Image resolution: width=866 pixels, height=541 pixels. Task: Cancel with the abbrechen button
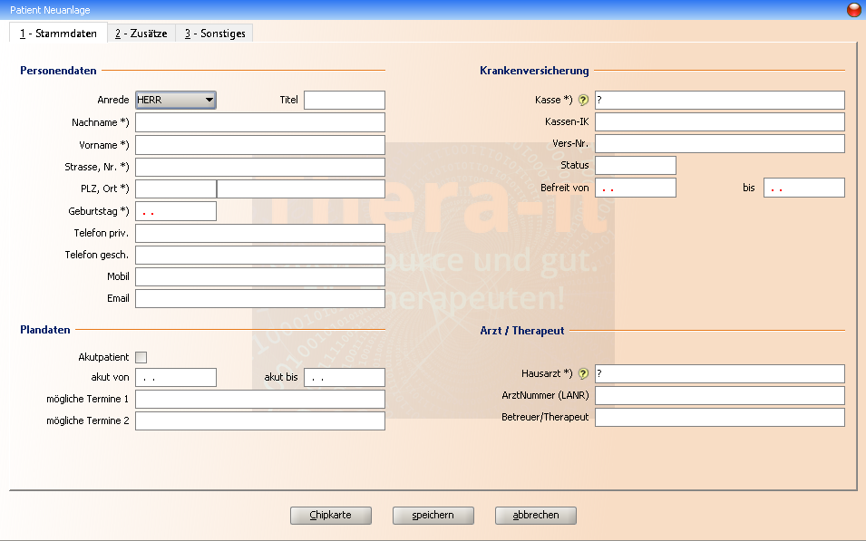[x=535, y=516]
